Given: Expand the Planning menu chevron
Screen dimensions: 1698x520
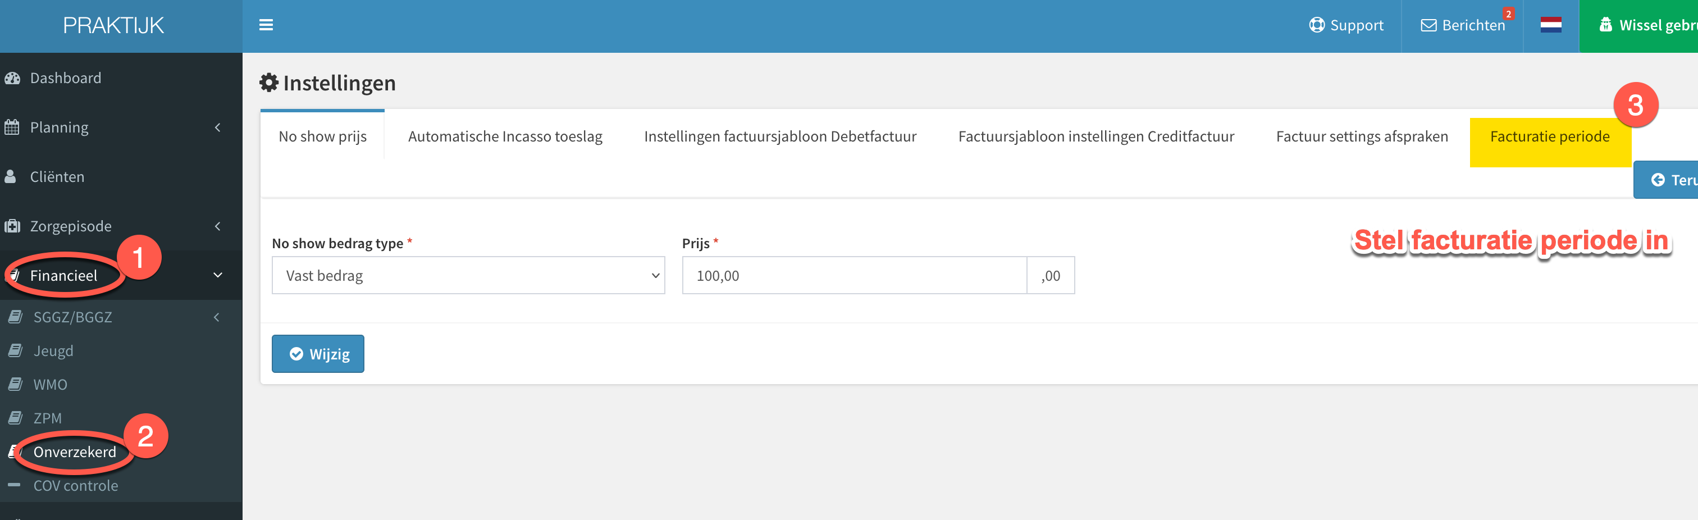Looking at the screenshot, I should point(217,127).
